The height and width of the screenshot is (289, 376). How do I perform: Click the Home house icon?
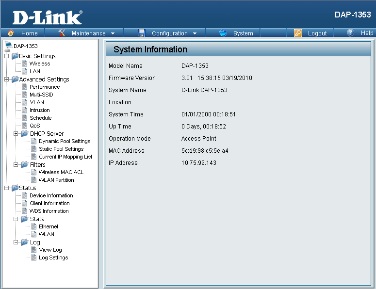pos(11,33)
